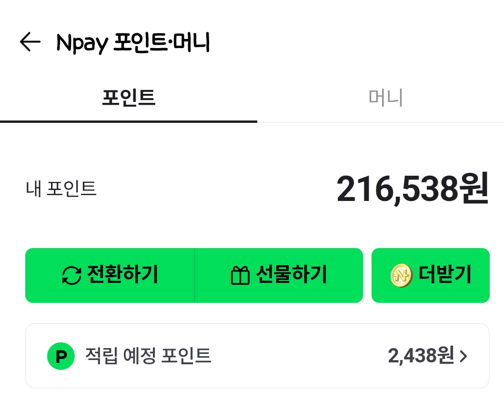The image size is (504, 400).
Task: Click the black underline beneath 포인트 tab
Action: (x=129, y=121)
